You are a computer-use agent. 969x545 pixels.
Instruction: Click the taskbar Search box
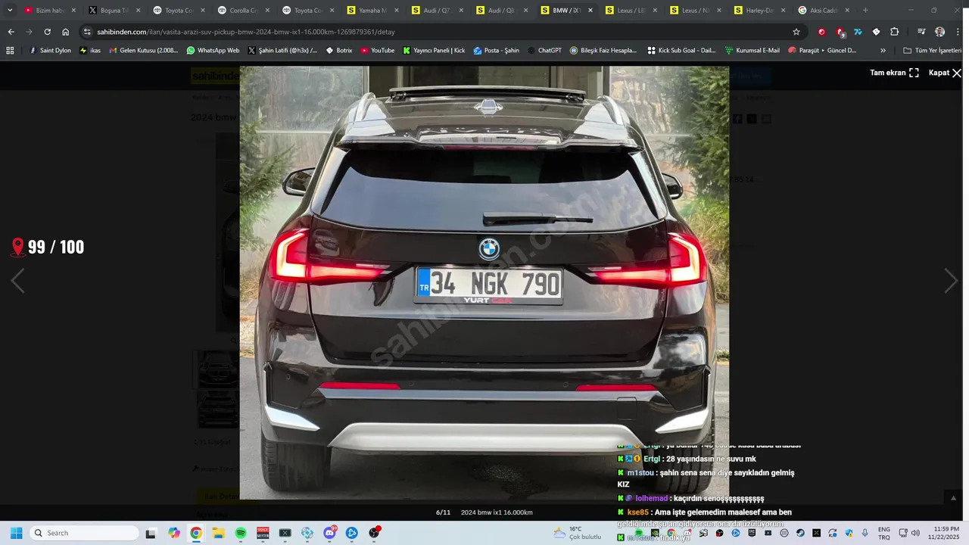tap(84, 533)
